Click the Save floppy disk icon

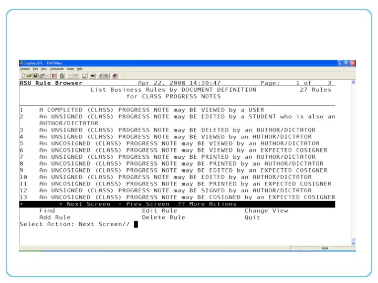click(36, 76)
